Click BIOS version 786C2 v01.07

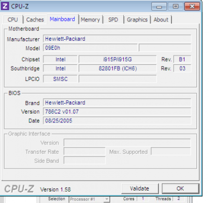coord(117,111)
